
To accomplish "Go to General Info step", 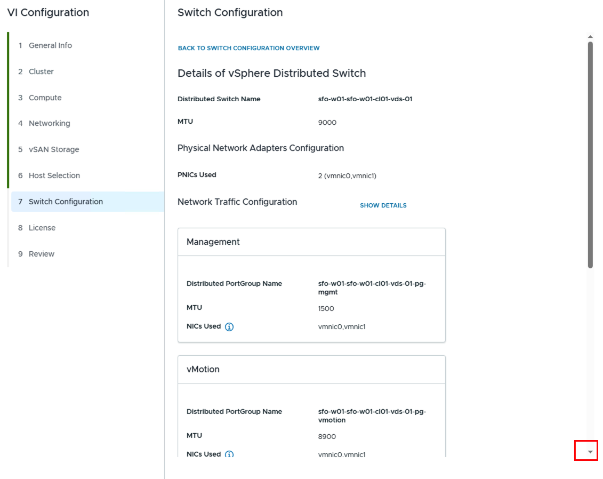I will pyautogui.click(x=50, y=45).
